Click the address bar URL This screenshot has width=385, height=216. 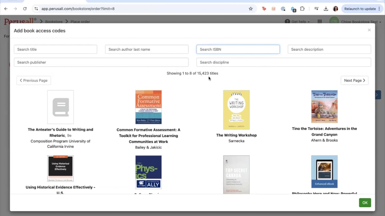point(78,9)
